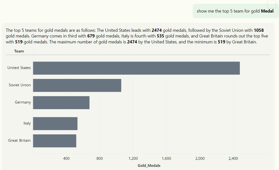
Task: Select the Soviet Union bar in the chart
Action: (x=77, y=85)
